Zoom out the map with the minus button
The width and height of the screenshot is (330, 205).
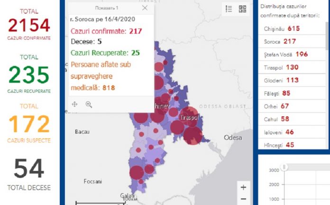point(243,199)
